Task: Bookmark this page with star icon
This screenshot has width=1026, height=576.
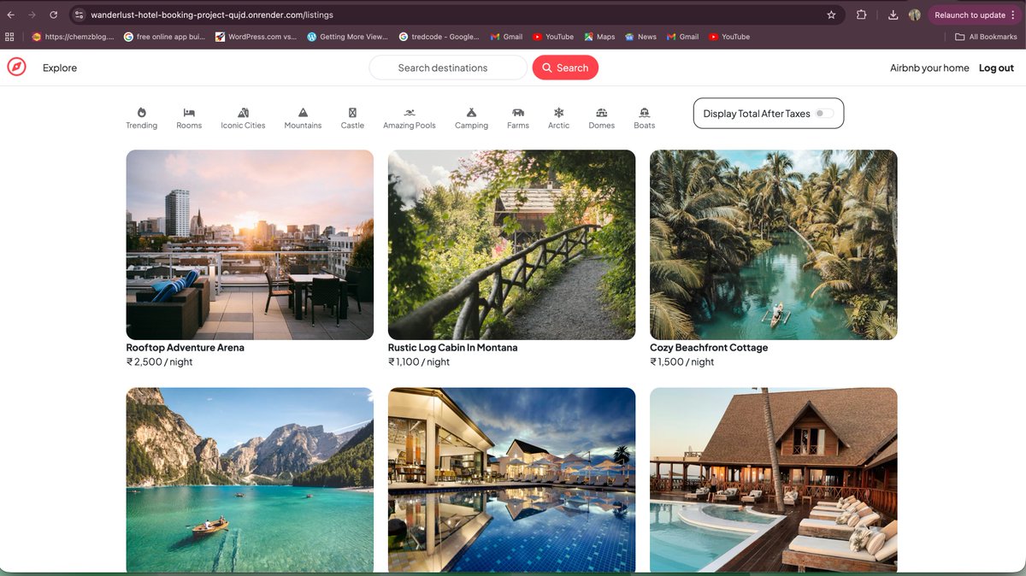Action: (831, 15)
